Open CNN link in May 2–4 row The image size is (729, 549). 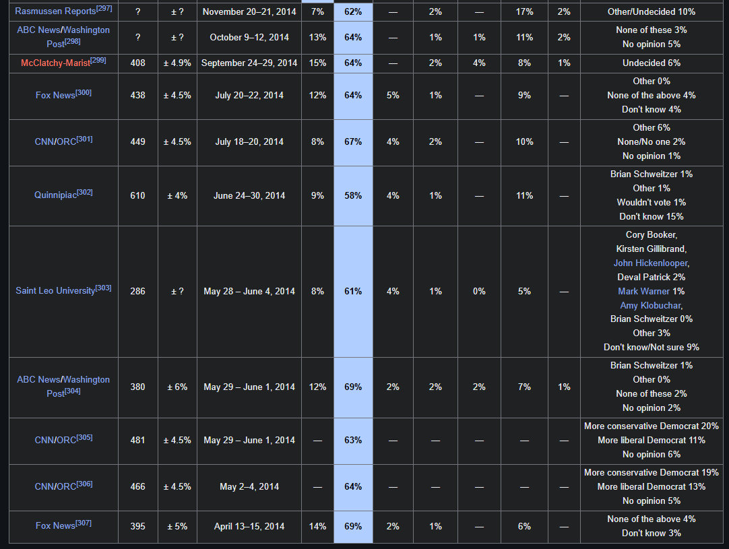click(44, 487)
